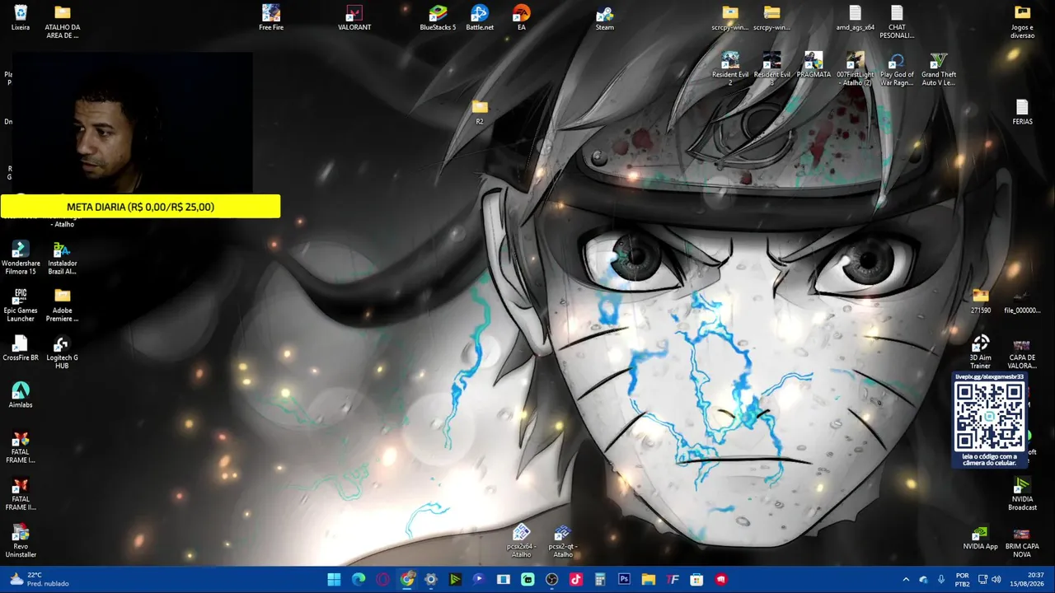
Task: Open the Settings gear in the taskbar
Action: click(x=431, y=580)
